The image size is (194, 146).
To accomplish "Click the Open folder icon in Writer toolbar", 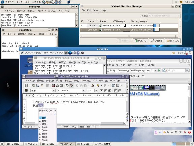I will point(34,85).
